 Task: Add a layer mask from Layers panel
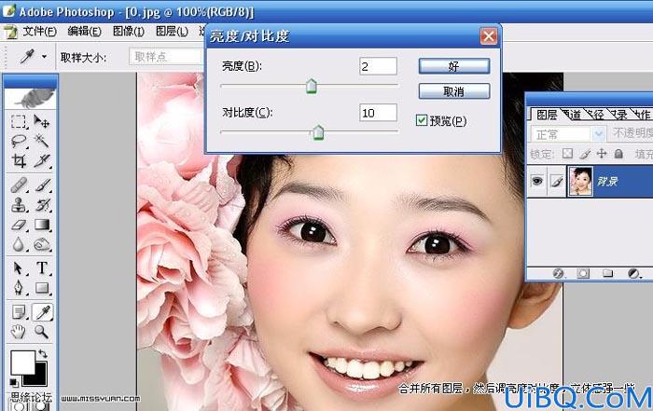pyautogui.click(x=583, y=273)
